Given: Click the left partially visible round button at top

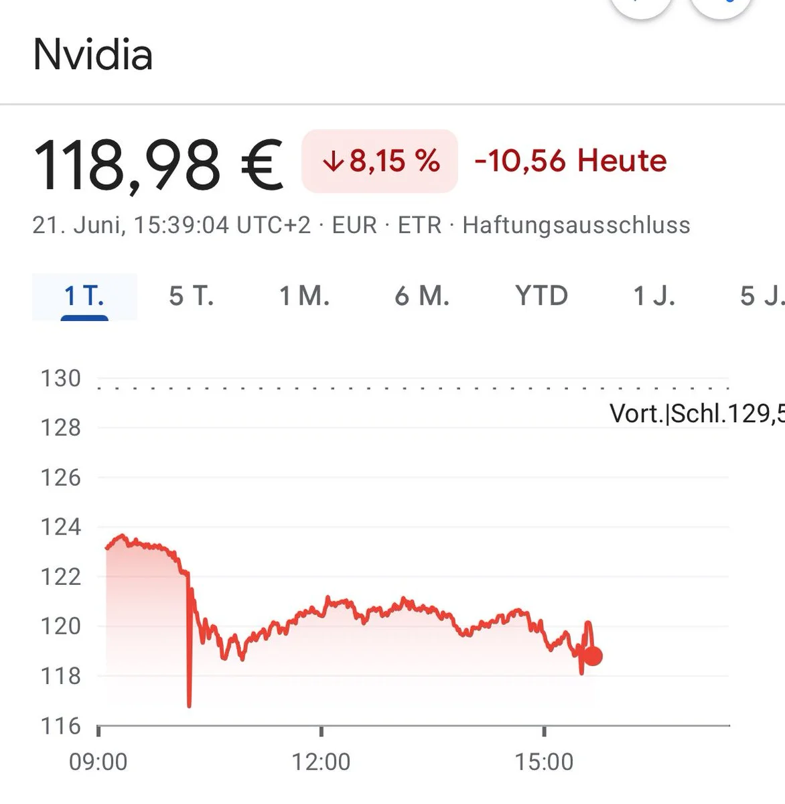Looking at the screenshot, I should coord(641,7).
